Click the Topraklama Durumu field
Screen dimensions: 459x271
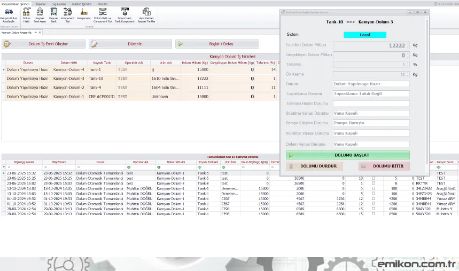click(371, 93)
